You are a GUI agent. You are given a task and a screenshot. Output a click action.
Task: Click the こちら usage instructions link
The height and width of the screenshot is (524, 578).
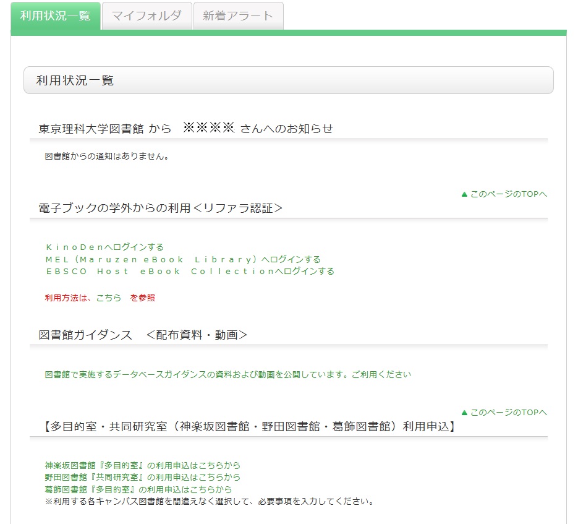109,298
